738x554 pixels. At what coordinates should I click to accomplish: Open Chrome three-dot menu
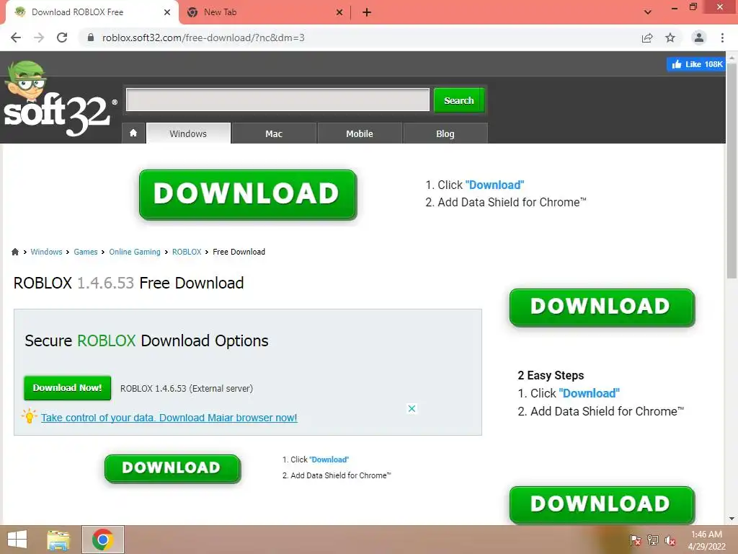click(x=722, y=38)
